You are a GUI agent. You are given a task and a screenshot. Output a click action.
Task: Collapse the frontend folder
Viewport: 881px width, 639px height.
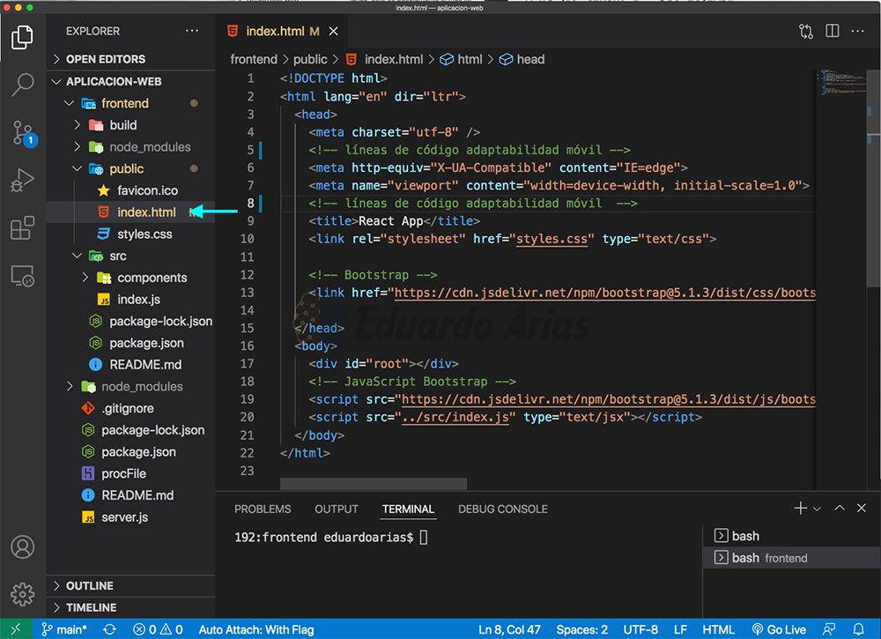pos(130,103)
